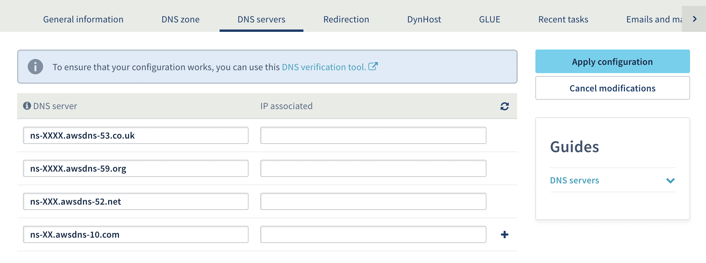The width and height of the screenshot is (706, 263).
Task: Switch to Recent tasks tab
Action: (563, 19)
